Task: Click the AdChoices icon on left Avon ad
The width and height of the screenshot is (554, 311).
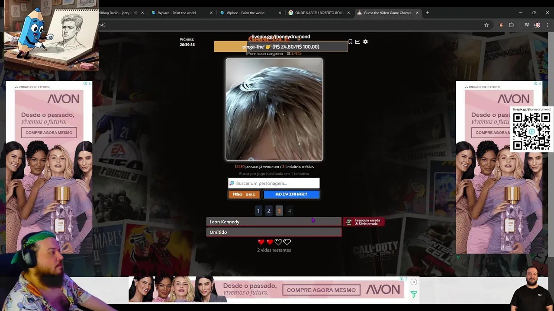Action: point(85,83)
